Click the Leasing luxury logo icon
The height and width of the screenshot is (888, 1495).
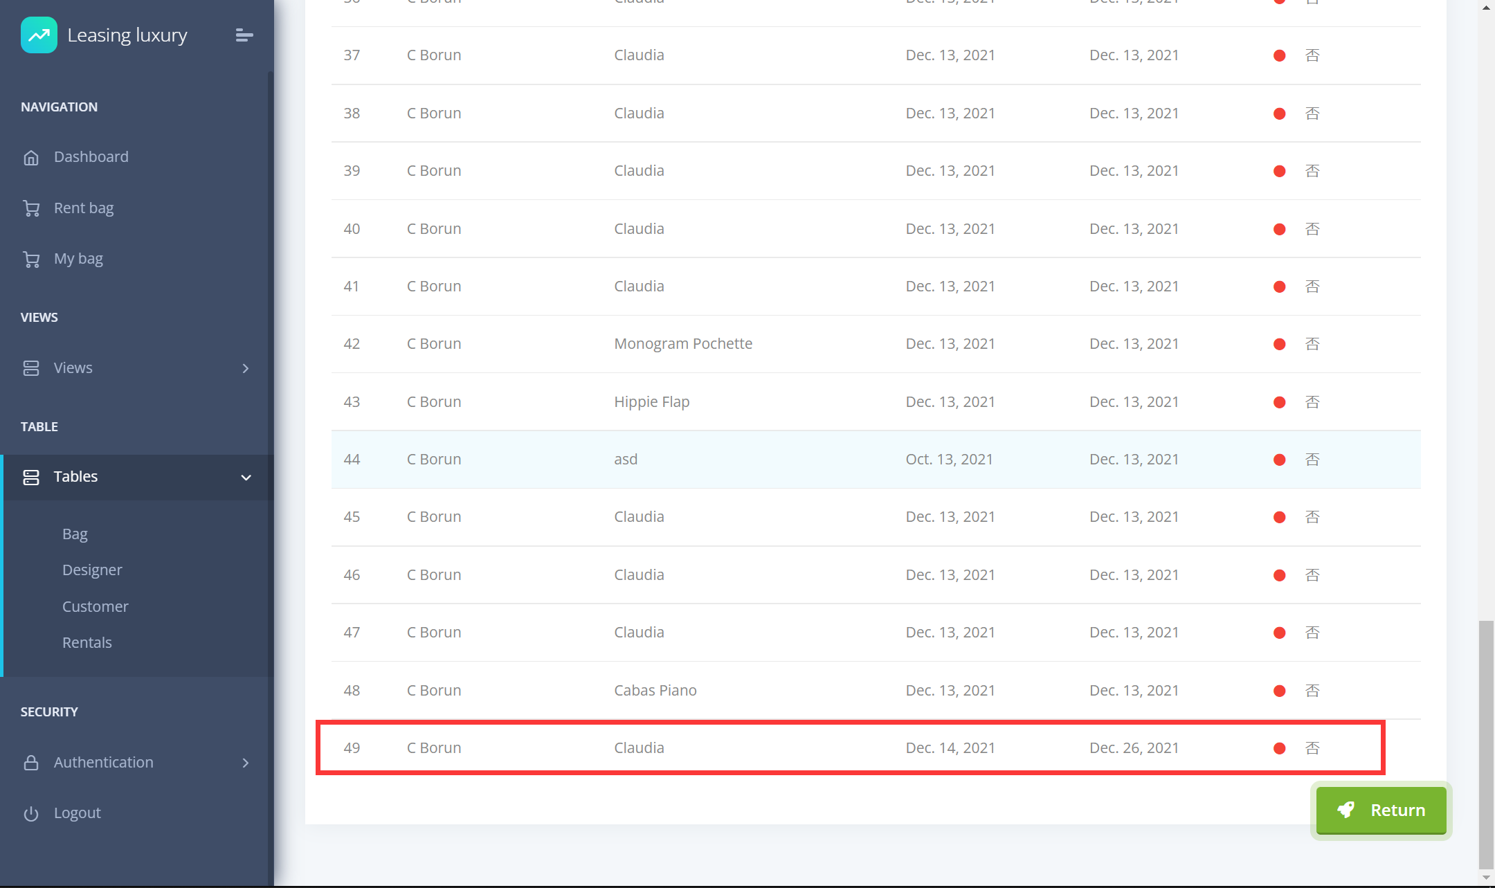[39, 35]
